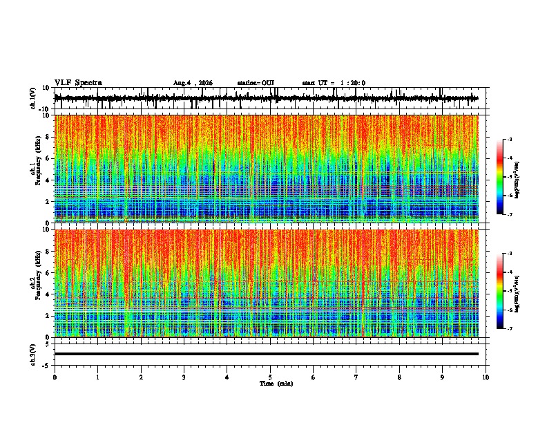The width and height of the screenshot is (547, 423).
Task: Click inside the ch.2 spectrogram panel
Action: [266, 283]
